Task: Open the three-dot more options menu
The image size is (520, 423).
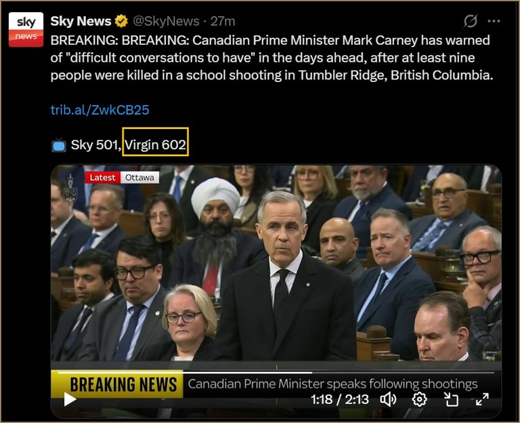Action: (x=494, y=21)
